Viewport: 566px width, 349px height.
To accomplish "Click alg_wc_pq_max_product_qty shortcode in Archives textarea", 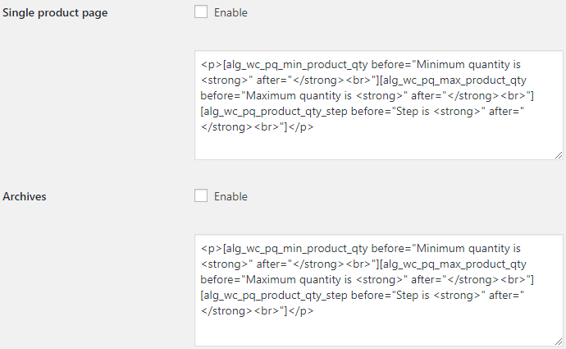I will (x=454, y=264).
